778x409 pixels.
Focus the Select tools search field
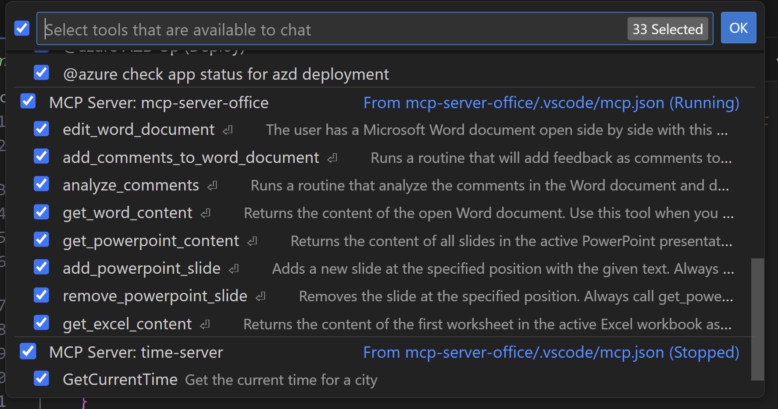tap(333, 29)
